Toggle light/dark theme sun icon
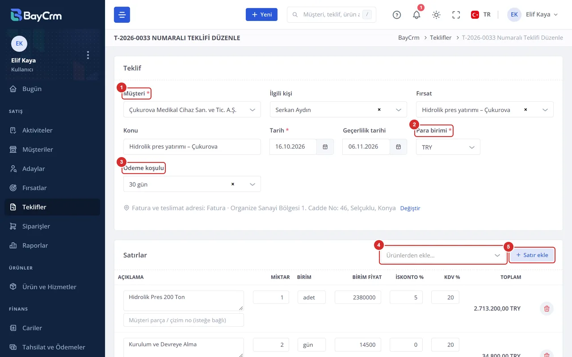 click(436, 15)
